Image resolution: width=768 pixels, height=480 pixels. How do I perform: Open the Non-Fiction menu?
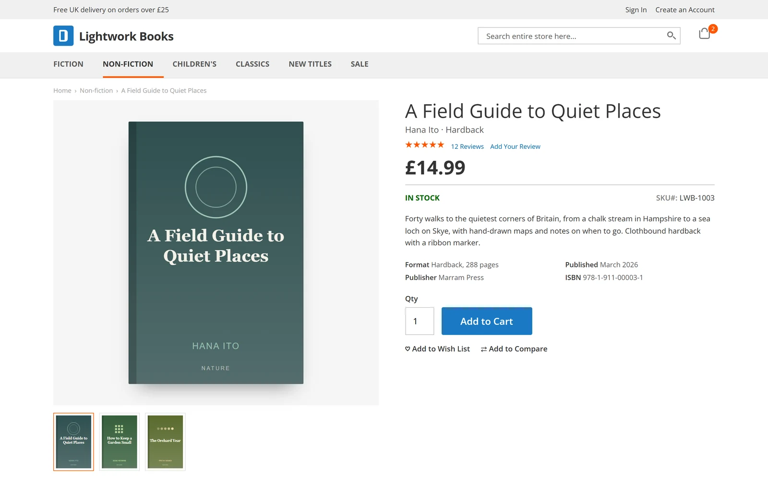point(128,64)
